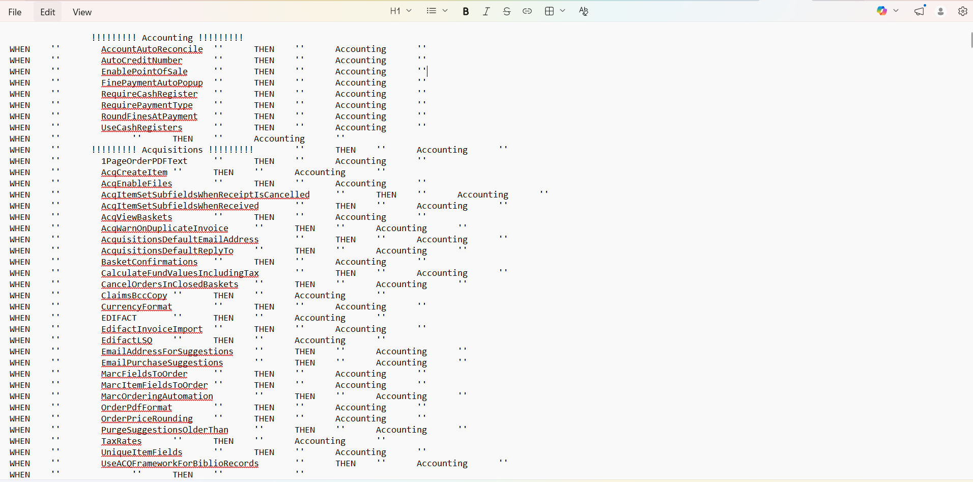Toggle italic formatting

[x=486, y=11]
